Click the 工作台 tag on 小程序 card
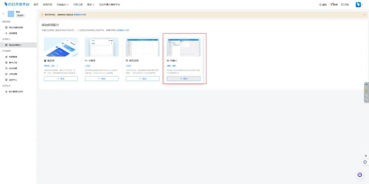Screen dimensions: 369x184 (x=87, y=66)
